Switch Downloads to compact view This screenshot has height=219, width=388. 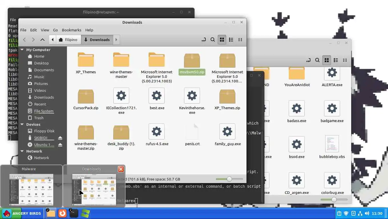coord(240,40)
